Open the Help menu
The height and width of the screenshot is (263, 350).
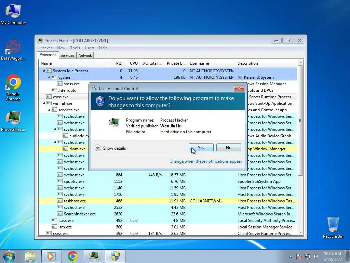[x=103, y=48]
